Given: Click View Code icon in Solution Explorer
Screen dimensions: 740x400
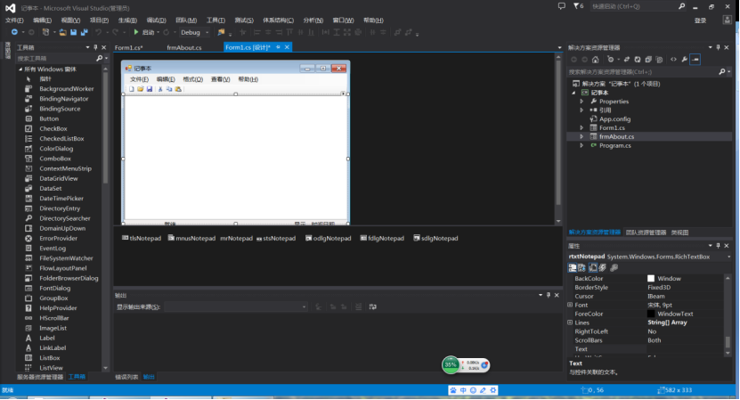Looking at the screenshot, I should [x=673, y=60].
